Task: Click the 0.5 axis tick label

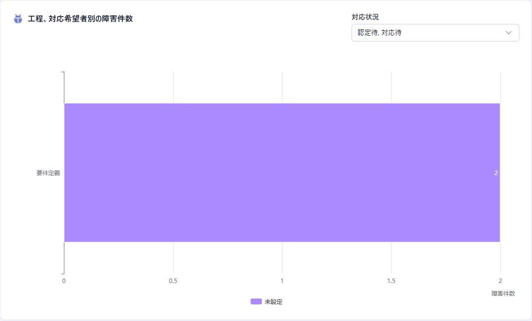Action: [x=173, y=281]
